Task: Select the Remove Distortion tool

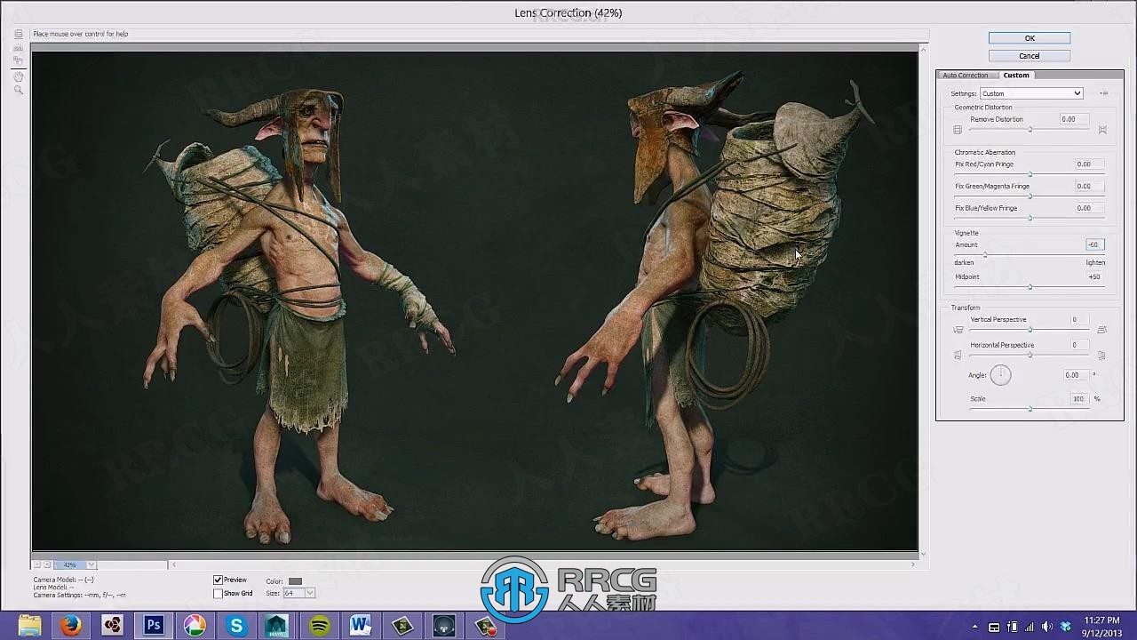Action: click(x=18, y=35)
